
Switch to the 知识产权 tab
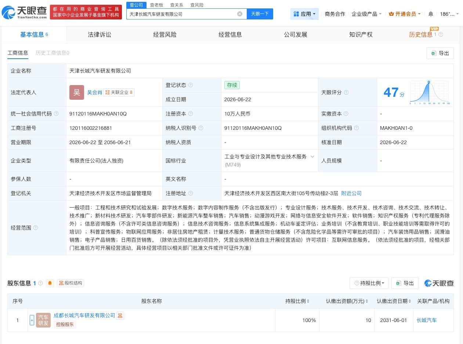click(x=361, y=34)
